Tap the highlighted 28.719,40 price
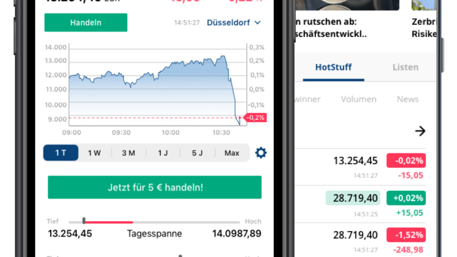 click(x=353, y=198)
